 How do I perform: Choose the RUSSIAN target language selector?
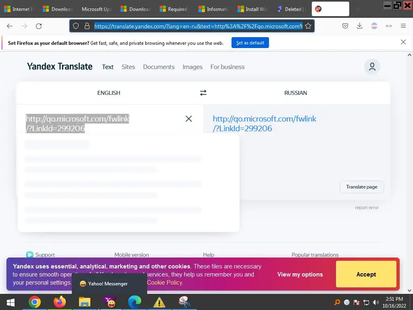coord(296,93)
